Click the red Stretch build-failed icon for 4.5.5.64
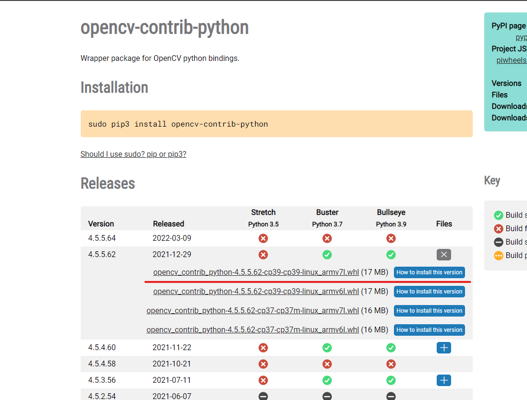The height and width of the screenshot is (400, 527). pyautogui.click(x=263, y=238)
